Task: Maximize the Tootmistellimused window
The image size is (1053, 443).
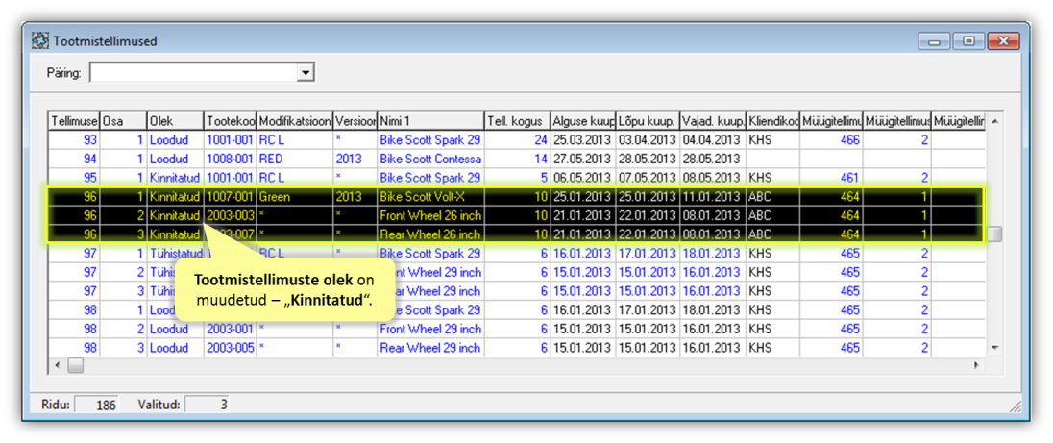Action: pos(969,41)
